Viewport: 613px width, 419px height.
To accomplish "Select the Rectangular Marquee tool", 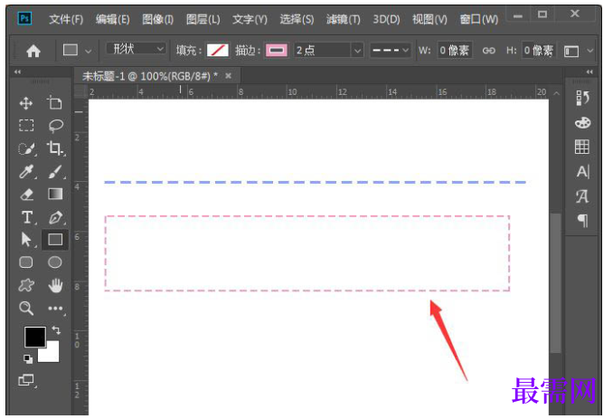I will coord(26,126).
